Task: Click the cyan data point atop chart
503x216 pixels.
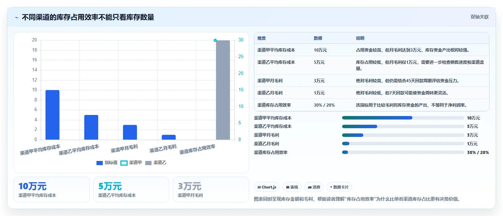Action: 215,40
